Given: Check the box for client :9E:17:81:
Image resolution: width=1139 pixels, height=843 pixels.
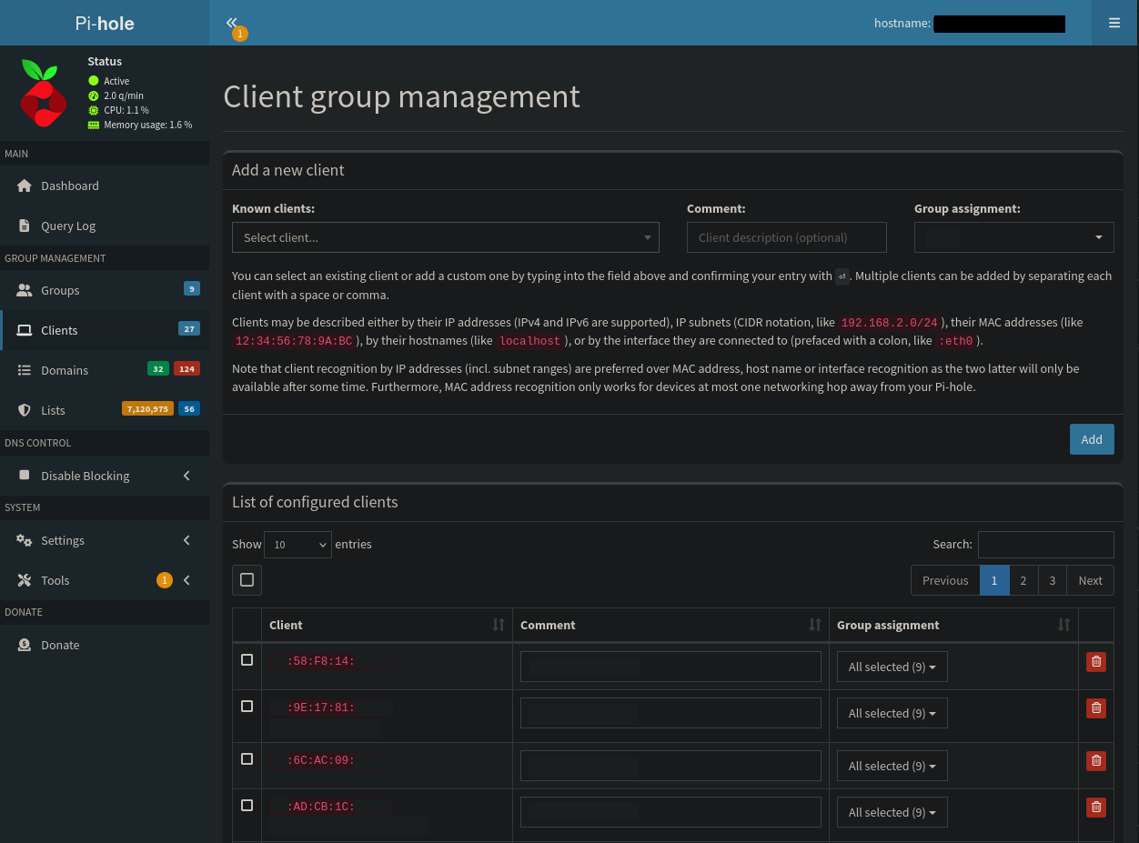Looking at the screenshot, I should tap(247, 706).
